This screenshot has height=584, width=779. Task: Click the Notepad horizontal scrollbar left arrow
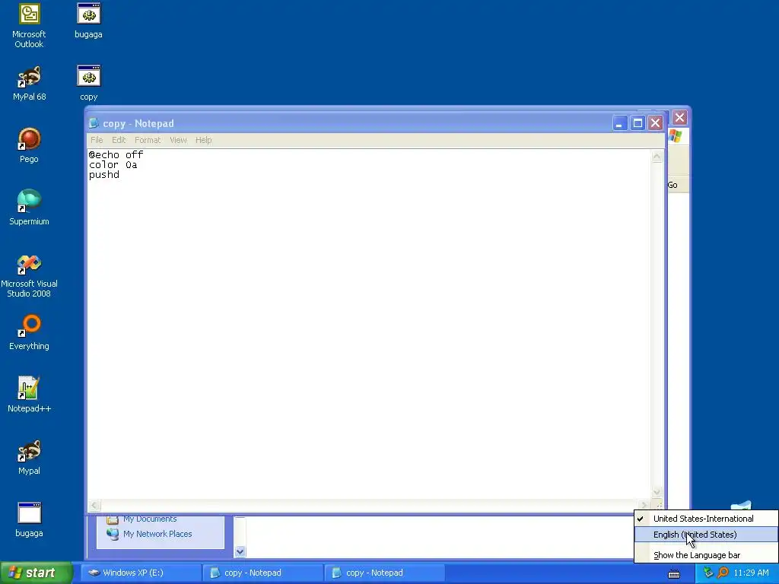(x=94, y=506)
